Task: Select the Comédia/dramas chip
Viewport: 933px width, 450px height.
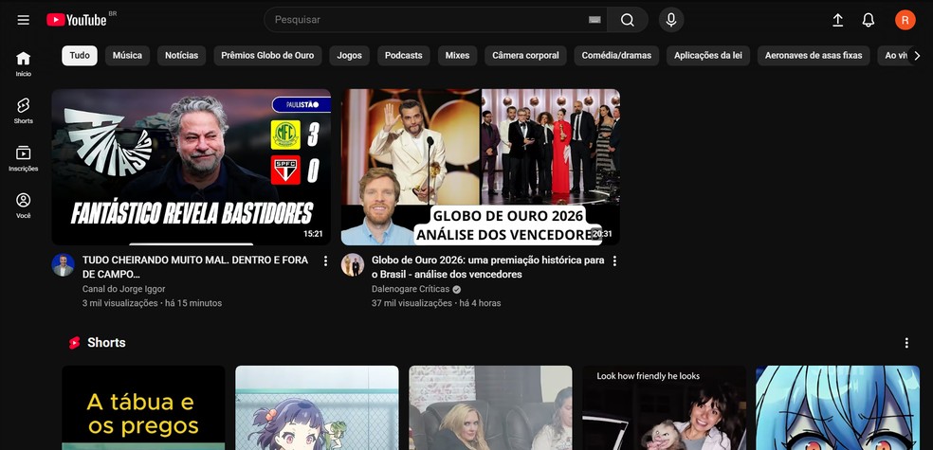Action: (616, 55)
